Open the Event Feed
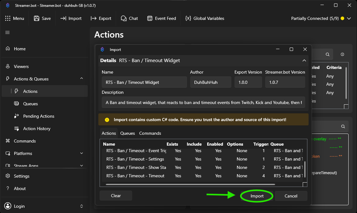 (x=162, y=18)
